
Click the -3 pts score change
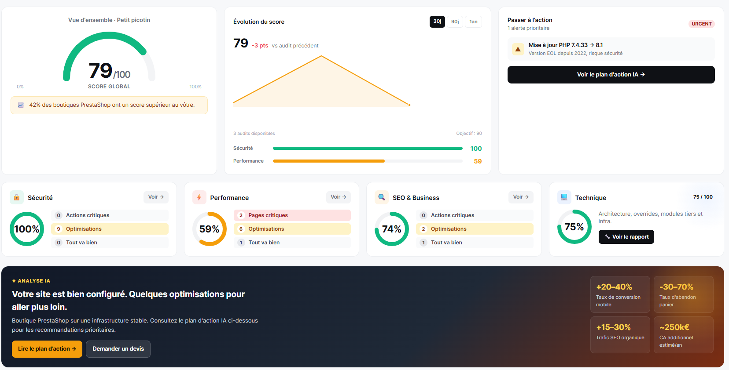260,45
